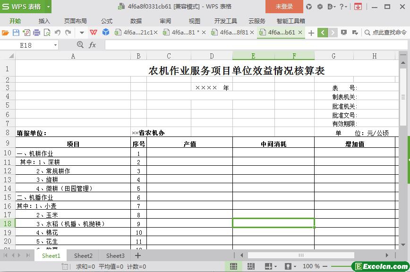Viewport: 410px width, 272px height.
Task: Switch to document tab 4f6a...21c1
Action: (x=134, y=33)
